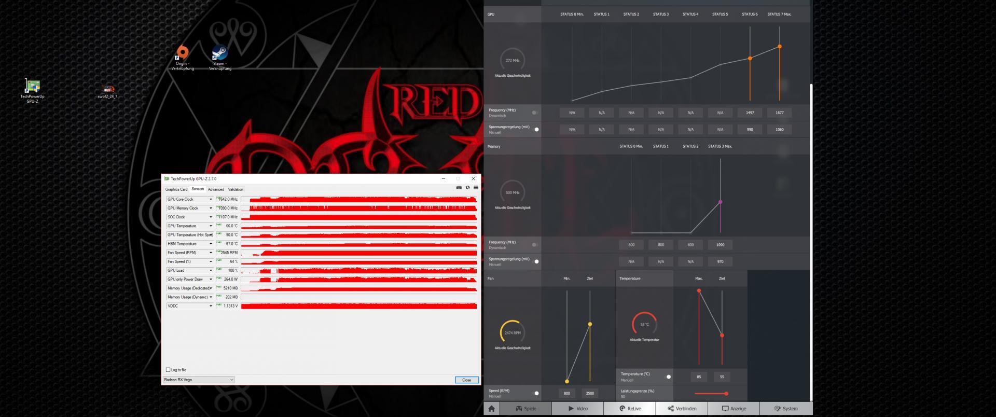This screenshot has height=417, width=996.
Task: Click the MAX indicator beside GPU Load
Action: click(219, 269)
